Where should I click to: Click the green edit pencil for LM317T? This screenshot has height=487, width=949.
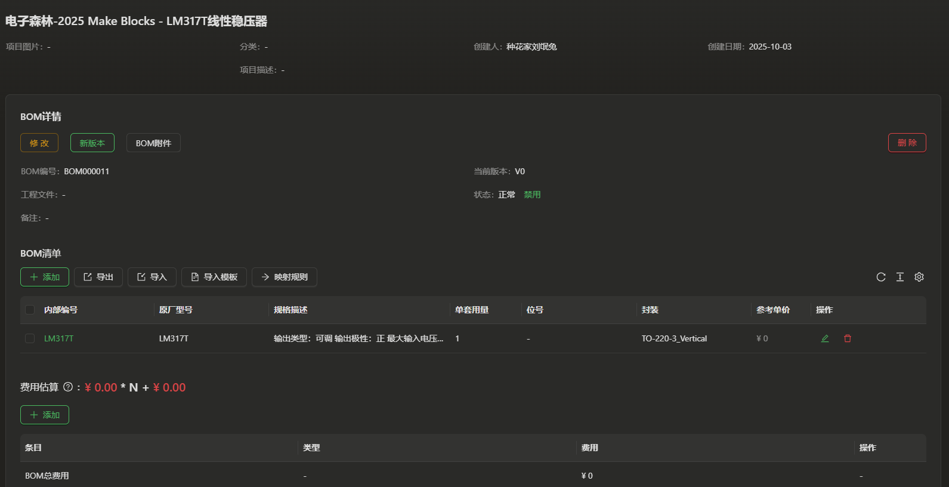pyautogui.click(x=825, y=338)
